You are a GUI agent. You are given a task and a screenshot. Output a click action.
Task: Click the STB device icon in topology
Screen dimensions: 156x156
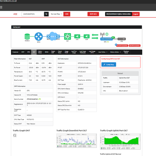tap(122, 39)
